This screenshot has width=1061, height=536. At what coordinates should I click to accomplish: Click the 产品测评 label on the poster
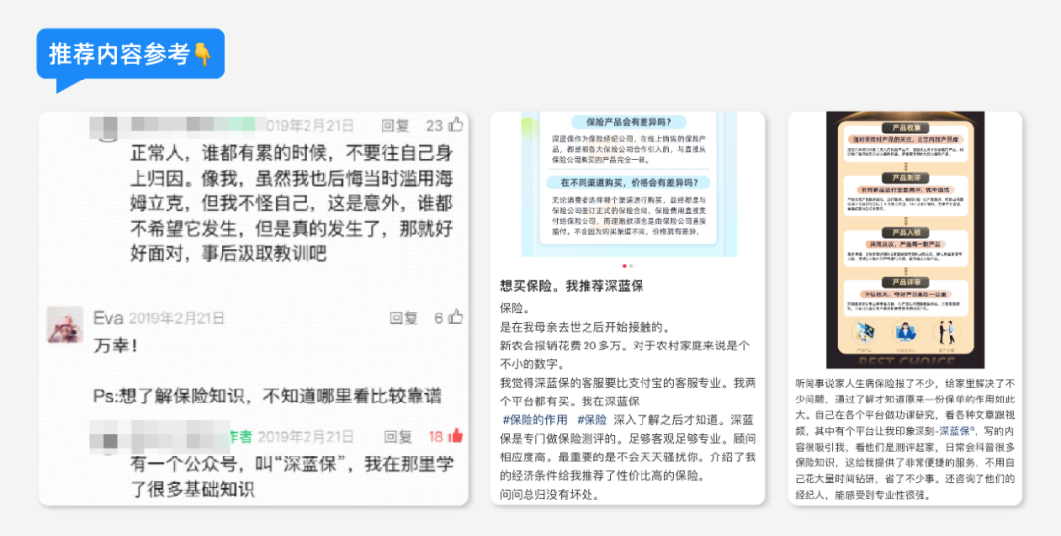[906, 177]
